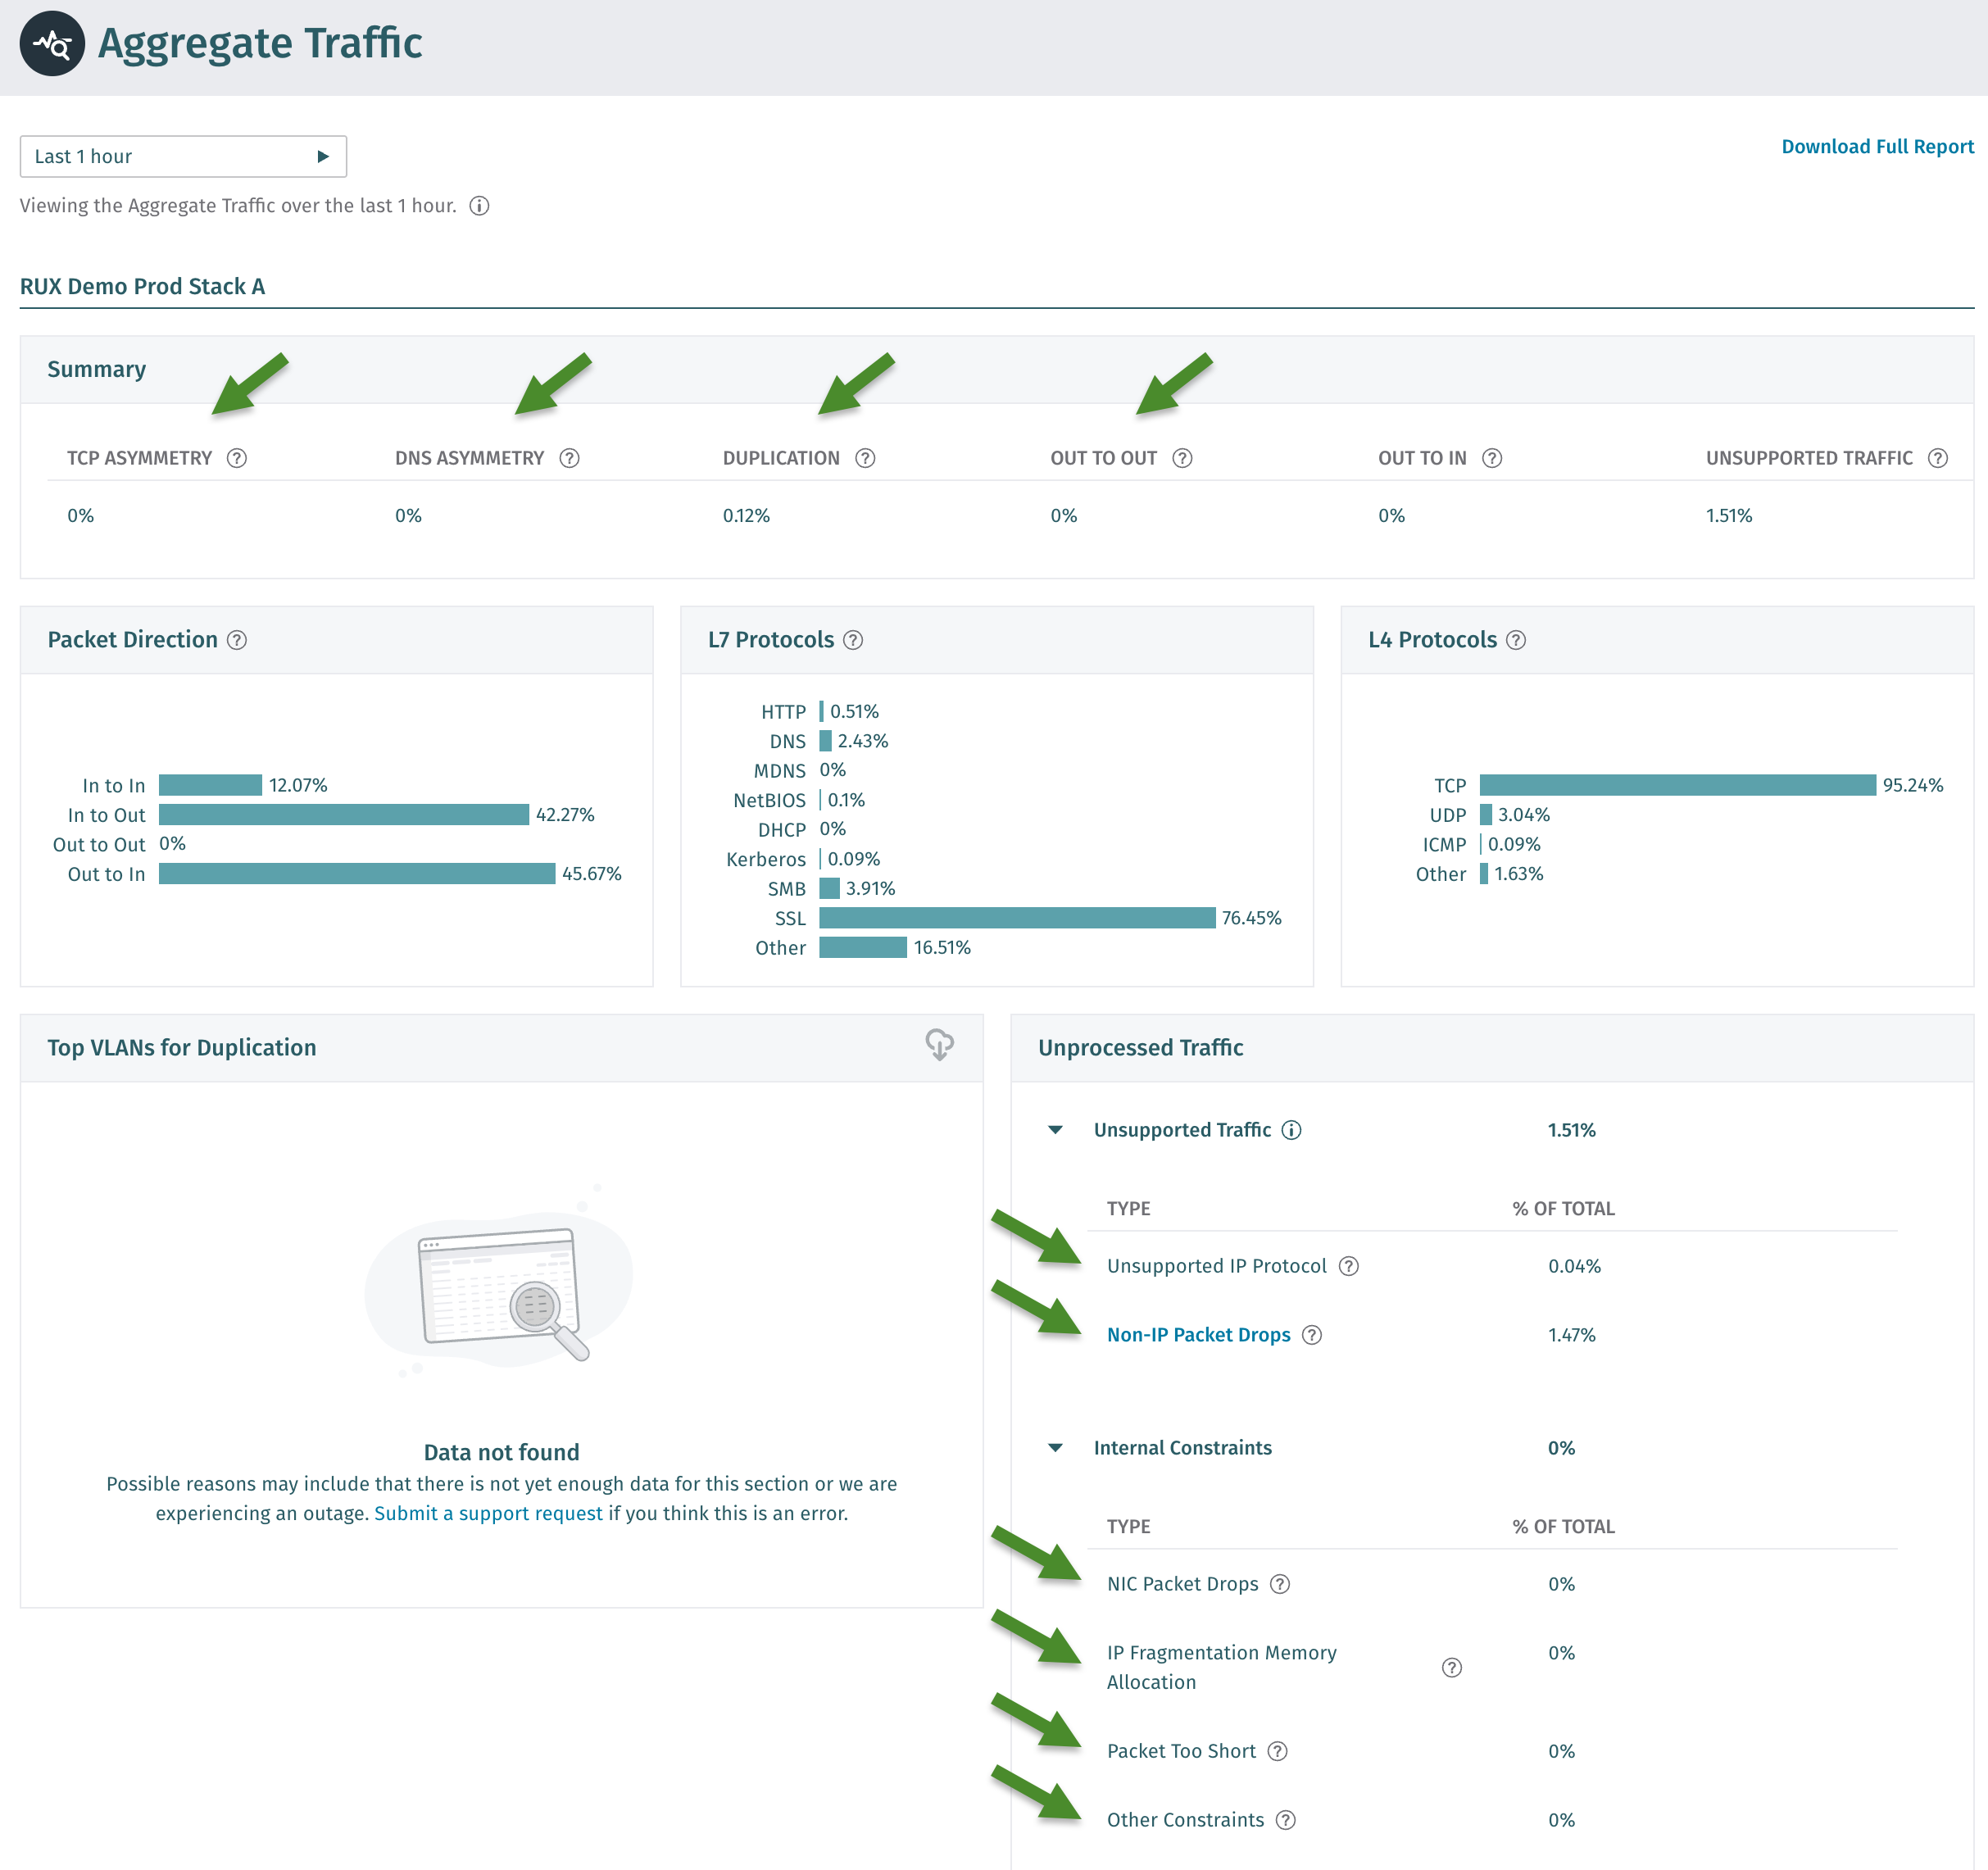Click help icon next to Out to Out
Screen dimensions: 1988x1870
[1182, 458]
